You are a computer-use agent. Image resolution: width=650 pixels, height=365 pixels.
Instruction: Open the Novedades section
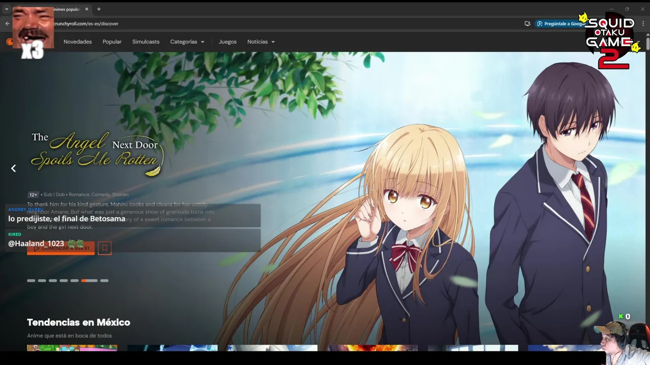(78, 42)
